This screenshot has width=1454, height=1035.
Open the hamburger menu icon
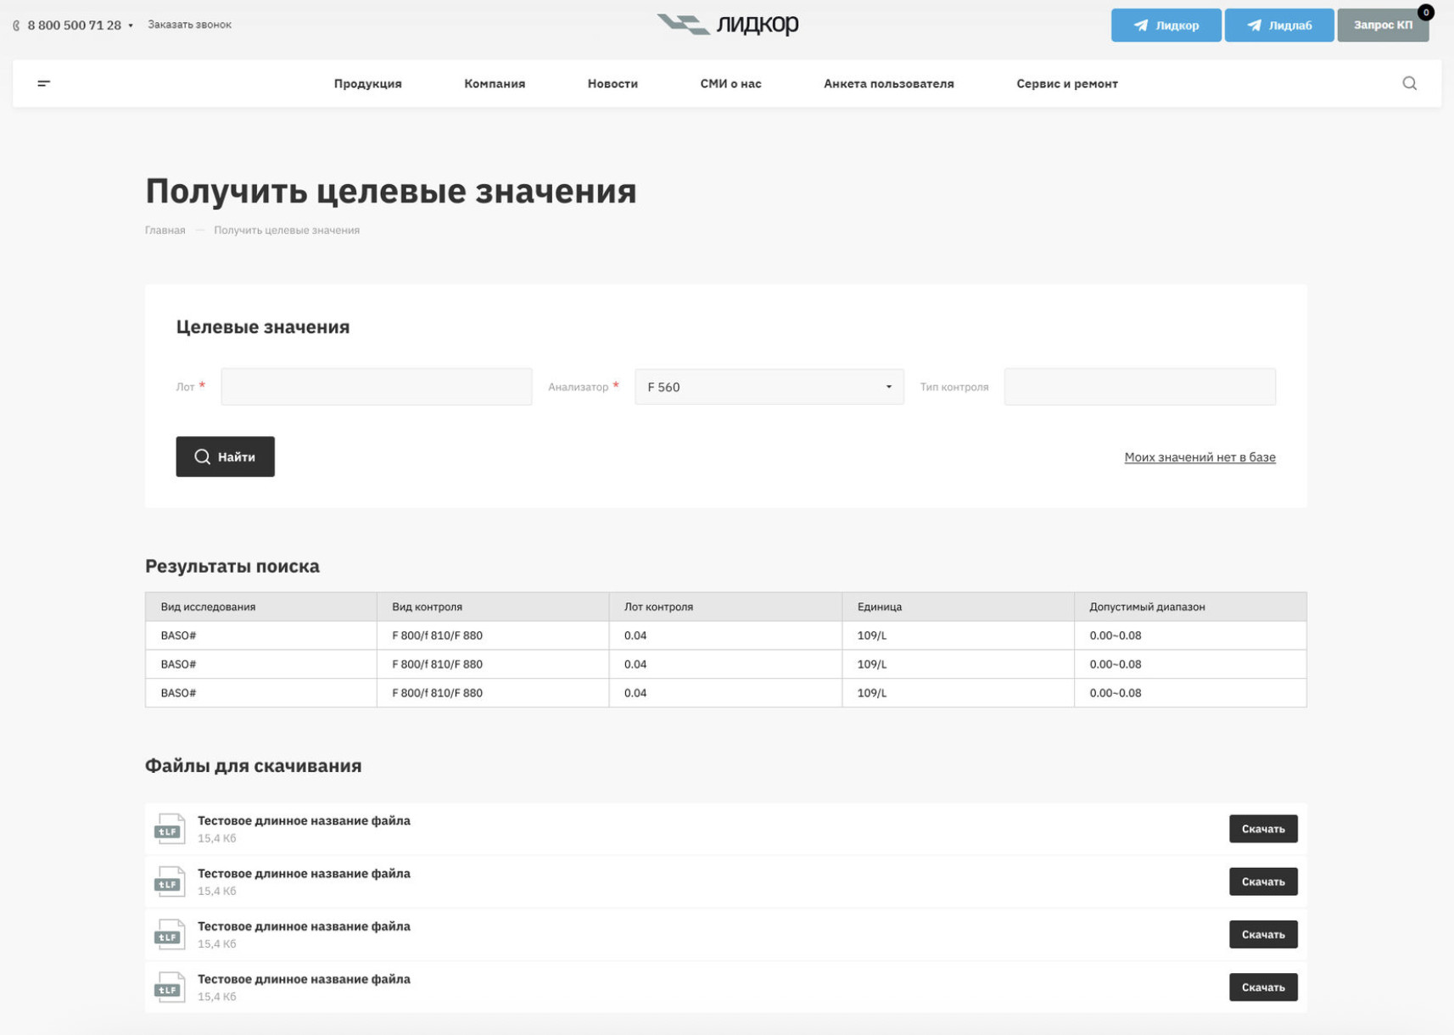[44, 83]
